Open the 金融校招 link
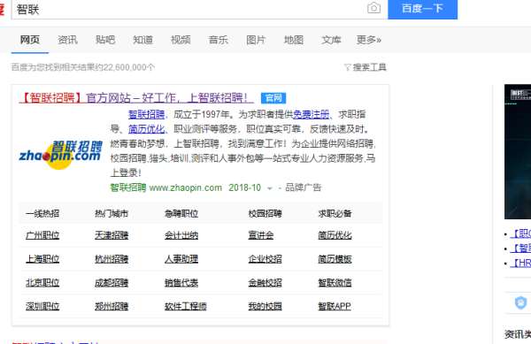This screenshot has width=531, height=344. (265, 283)
